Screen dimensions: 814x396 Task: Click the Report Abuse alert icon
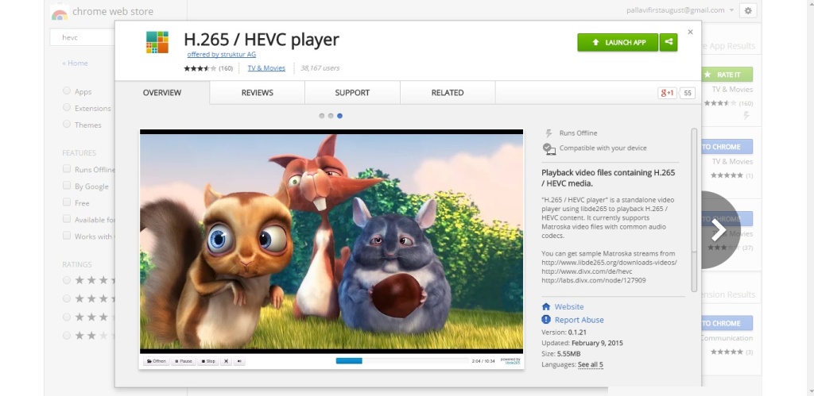click(546, 320)
